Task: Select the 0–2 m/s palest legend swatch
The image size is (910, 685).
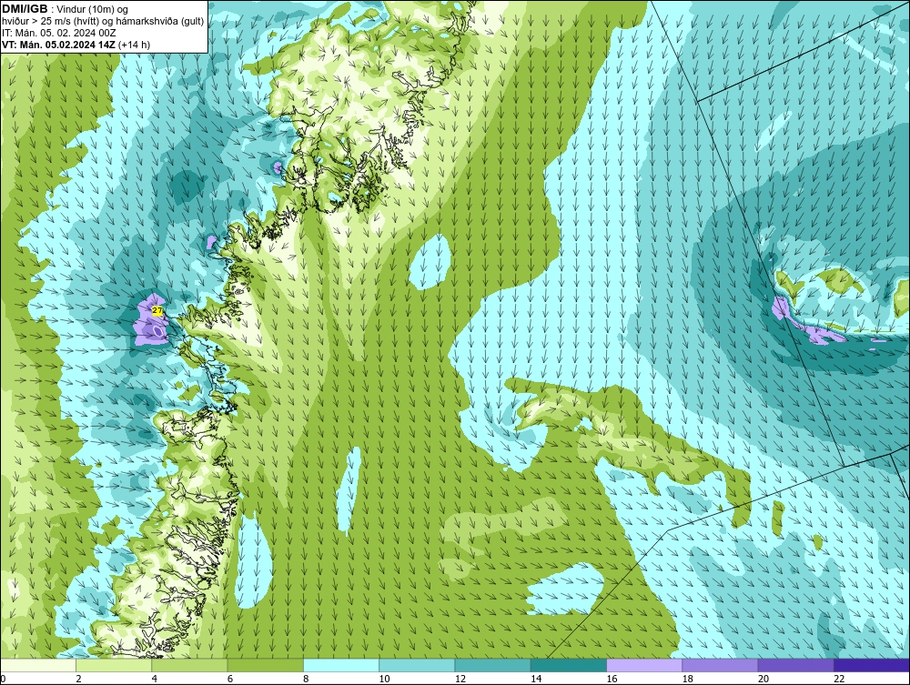Action: 38,665
